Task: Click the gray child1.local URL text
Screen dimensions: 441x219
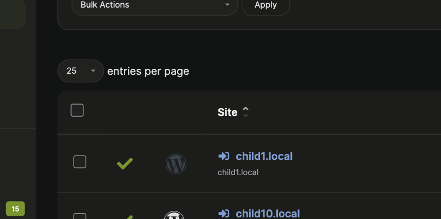Action: (238, 172)
